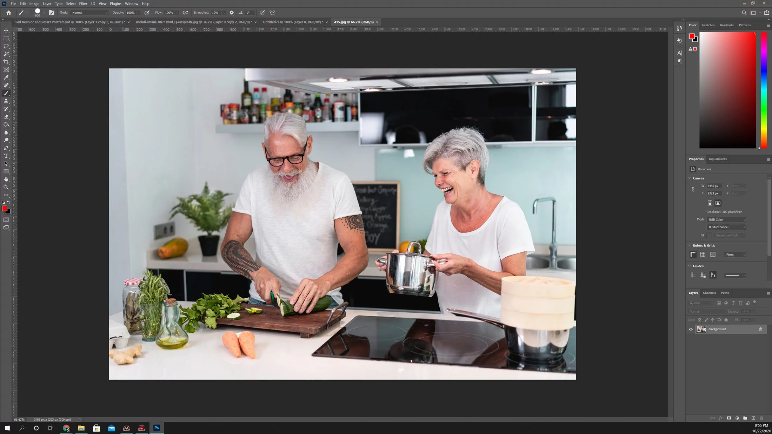
Task: Click the Home icon in options bar
Action: (x=8, y=13)
